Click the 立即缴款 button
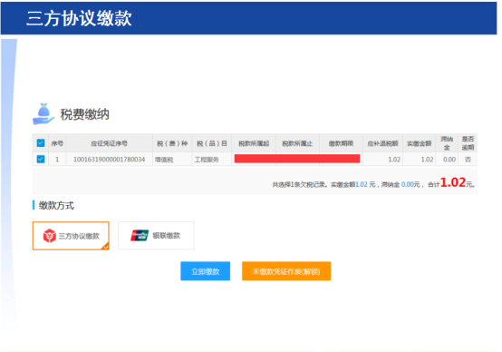502x352 pixels. 205,271
